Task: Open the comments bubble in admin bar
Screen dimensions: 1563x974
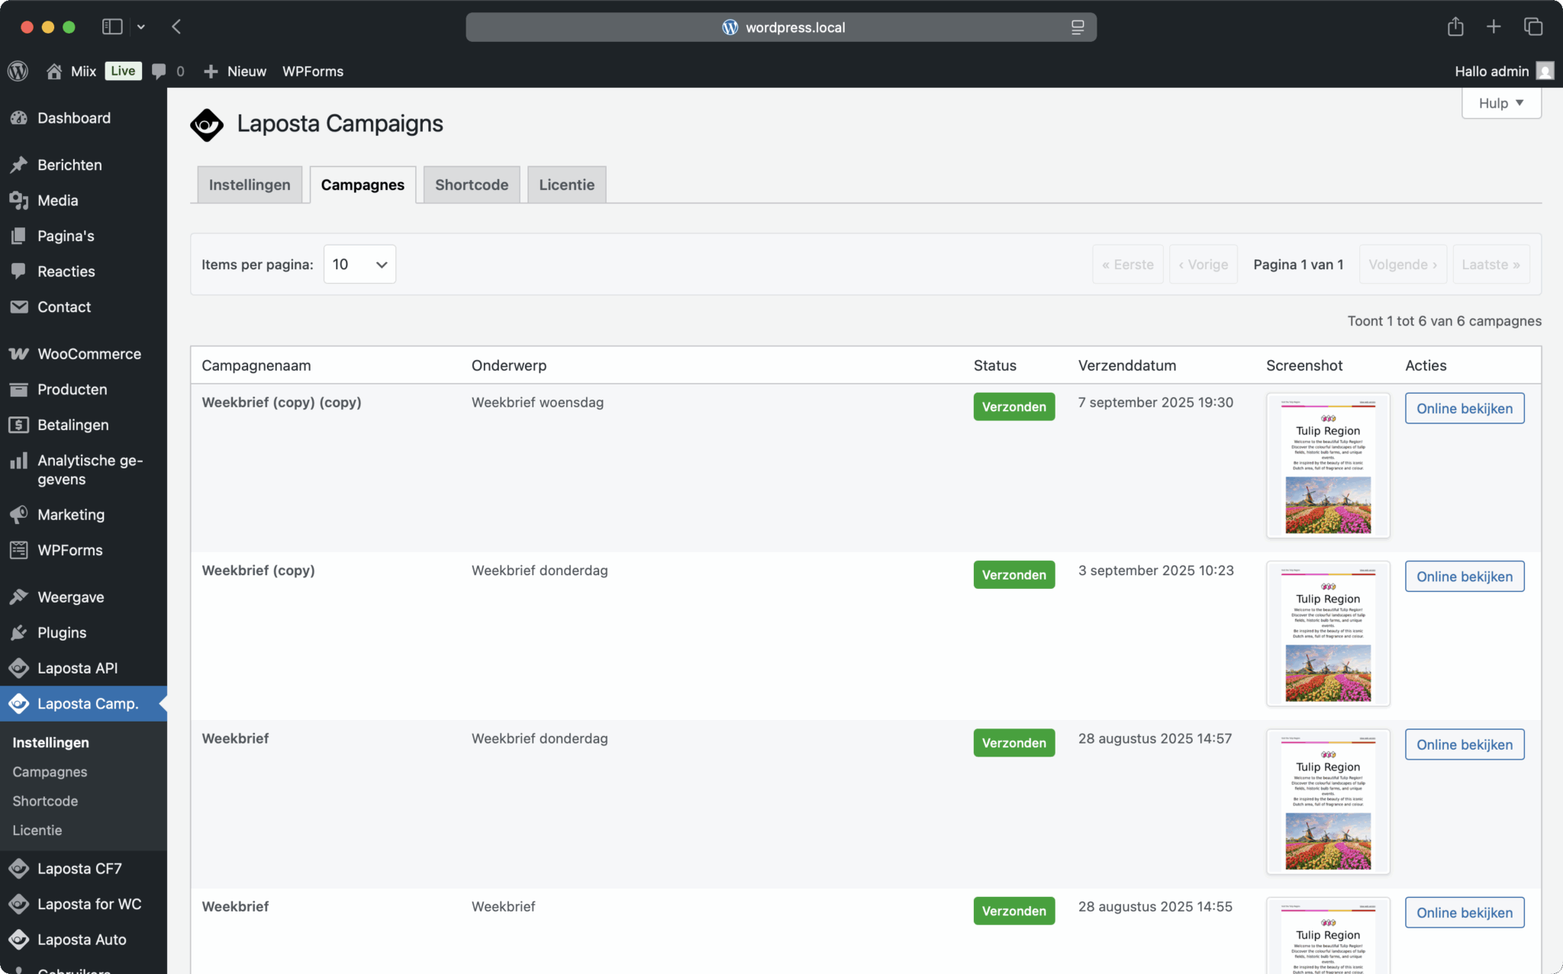Action: tap(159, 71)
